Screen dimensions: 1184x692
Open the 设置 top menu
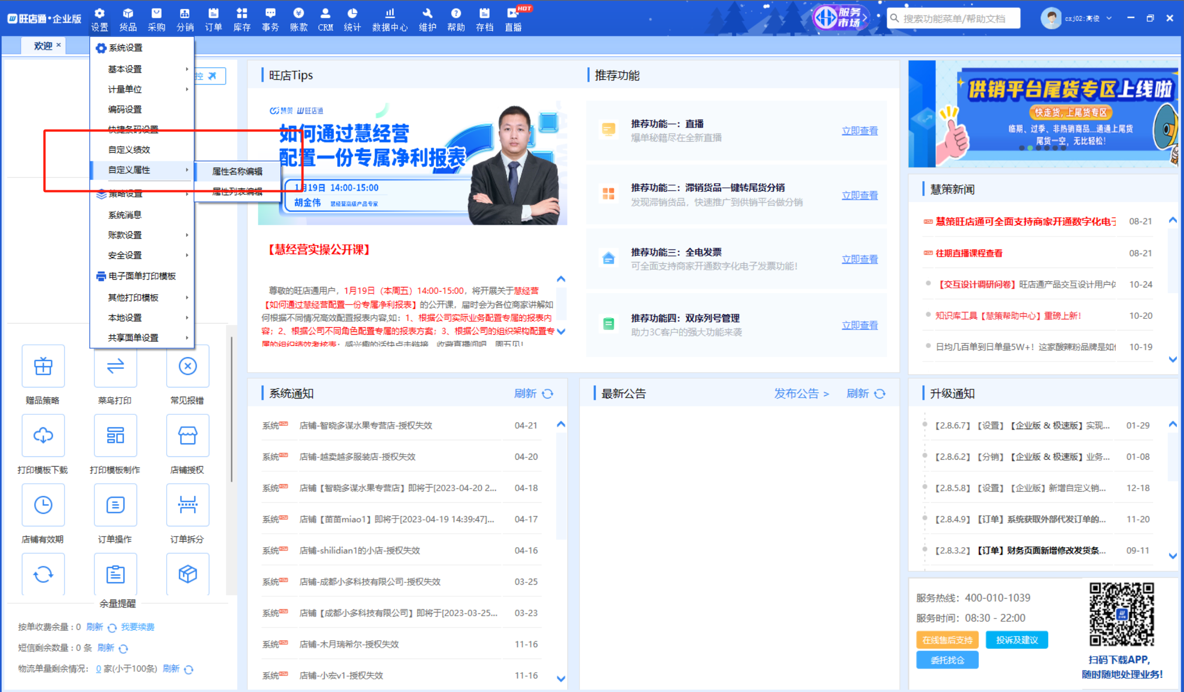point(99,19)
